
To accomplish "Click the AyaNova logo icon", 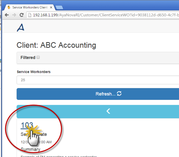I will (21, 28).
